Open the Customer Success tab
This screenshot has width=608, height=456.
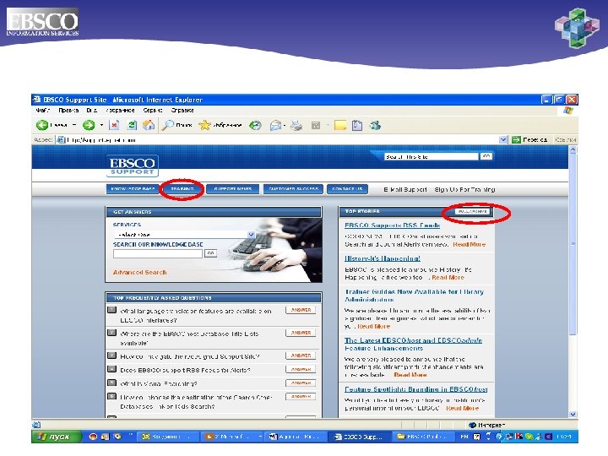293,189
